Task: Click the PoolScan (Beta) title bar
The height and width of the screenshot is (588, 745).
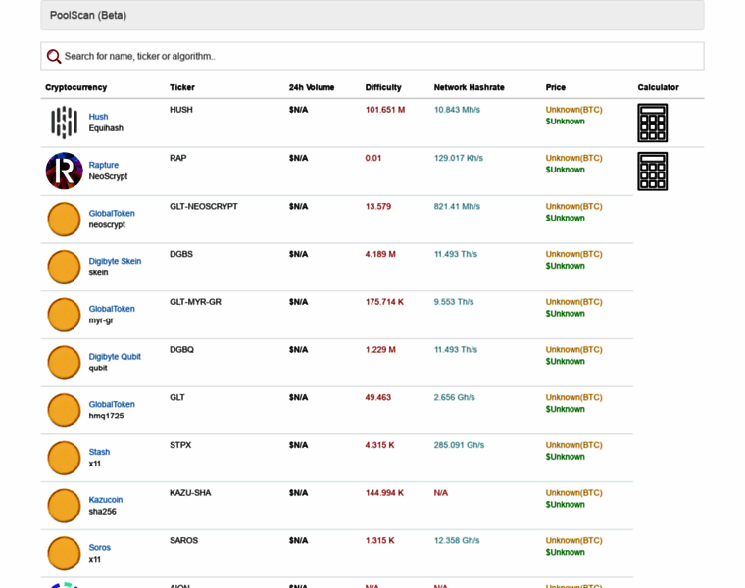Action: click(x=372, y=16)
